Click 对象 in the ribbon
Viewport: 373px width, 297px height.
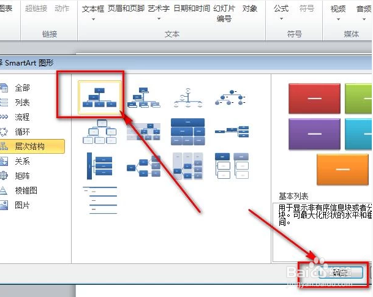[x=250, y=9]
